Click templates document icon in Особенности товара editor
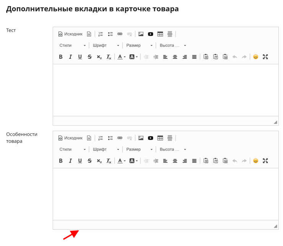The image size is (283, 246). coord(89,138)
